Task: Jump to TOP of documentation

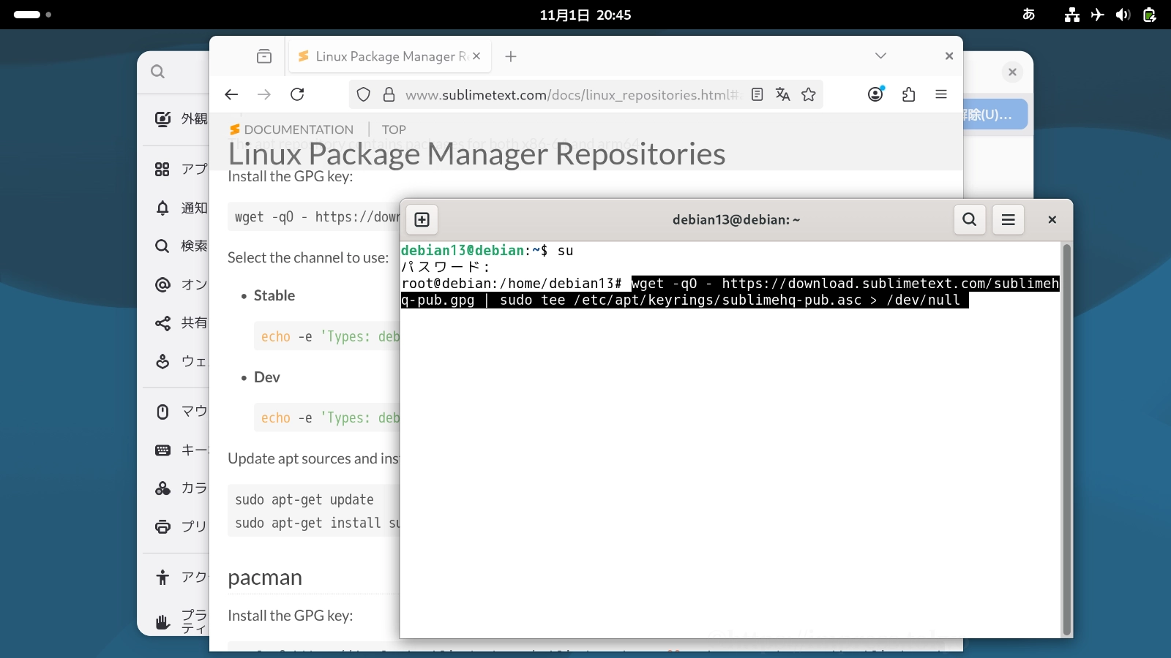Action: 394,129
